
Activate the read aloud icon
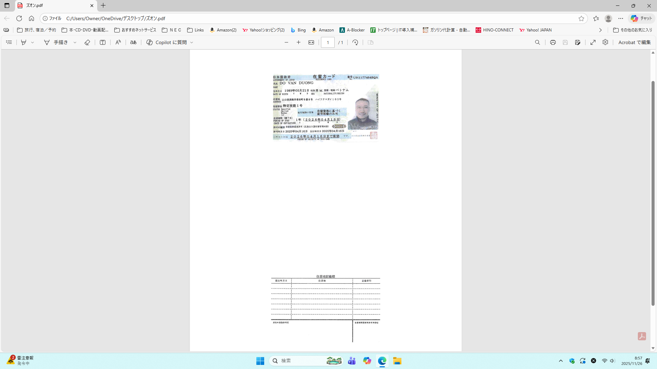118,42
